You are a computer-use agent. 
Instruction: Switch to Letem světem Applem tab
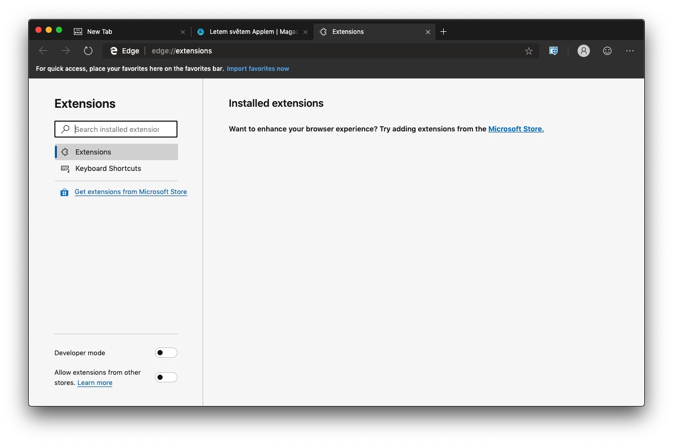(x=252, y=32)
